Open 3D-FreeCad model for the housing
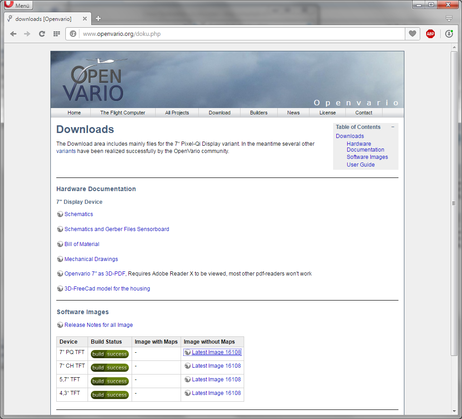Screen dimensions: 462x419 (107, 289)
